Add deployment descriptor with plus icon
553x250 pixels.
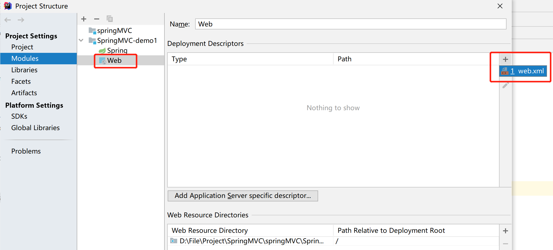[x=506, y=59]
